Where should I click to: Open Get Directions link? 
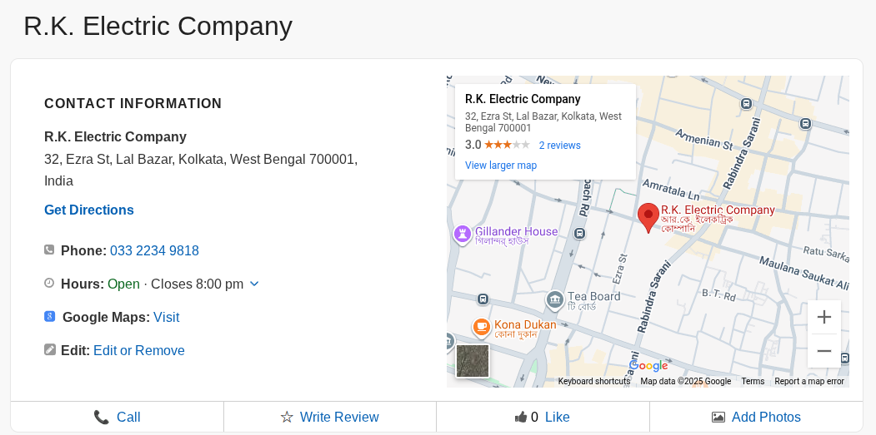point(89,210)
